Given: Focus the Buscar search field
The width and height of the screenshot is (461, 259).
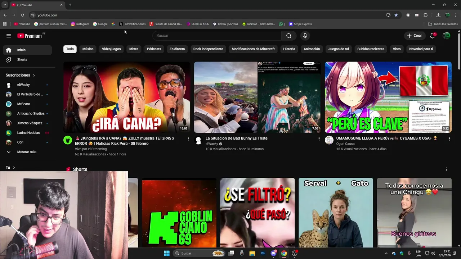Looking at the screenshot, I should pyautogui.click(x=217, y=36).
